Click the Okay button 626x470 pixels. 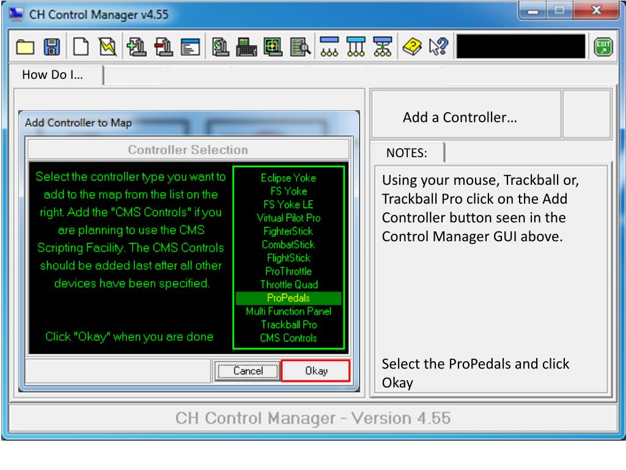(316, 371)
